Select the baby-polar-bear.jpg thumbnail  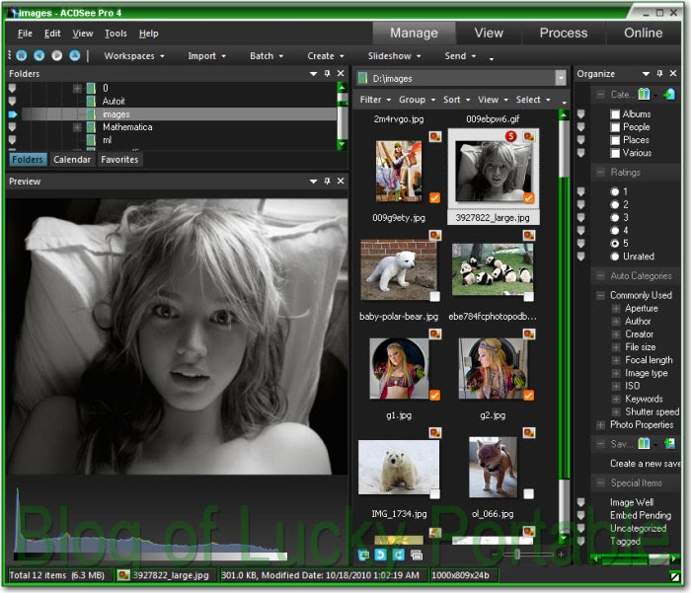pyautogui.click(x=399, y=269)
